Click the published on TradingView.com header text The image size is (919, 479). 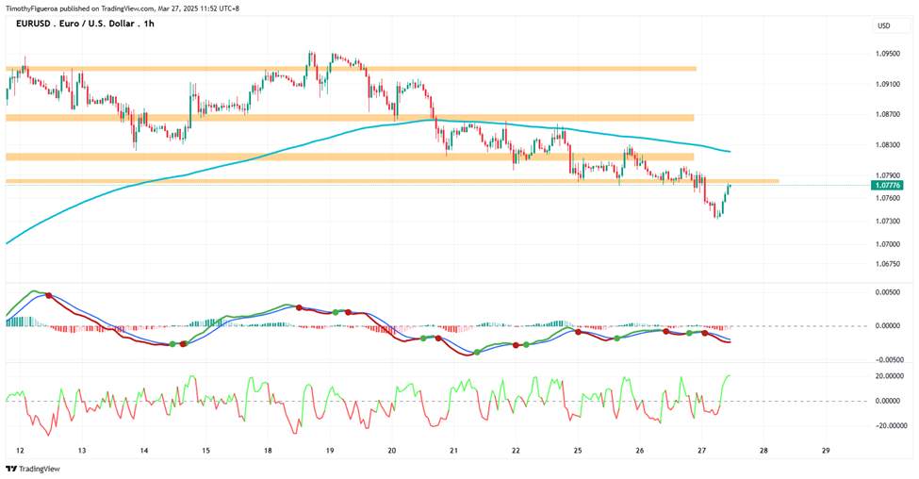123,8
